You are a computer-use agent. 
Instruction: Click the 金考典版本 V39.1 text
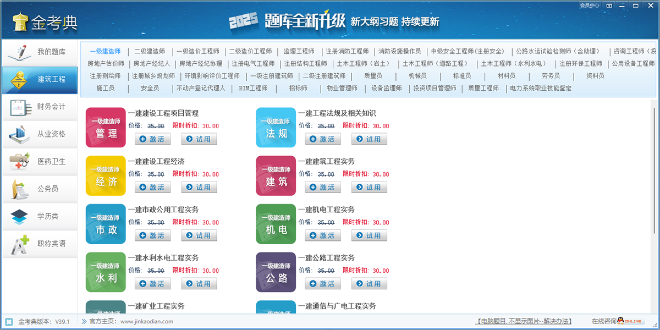(44, 322)
